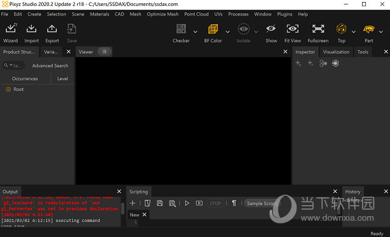This screenshot has height=237, width=390.
Task: Click the Show visibility icon
Action: [x=271, y=29]
